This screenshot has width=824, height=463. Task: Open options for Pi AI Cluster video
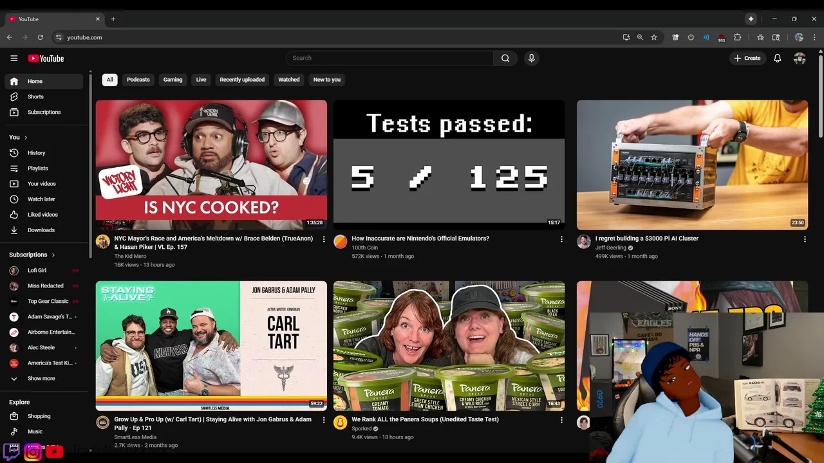point(805,239)
